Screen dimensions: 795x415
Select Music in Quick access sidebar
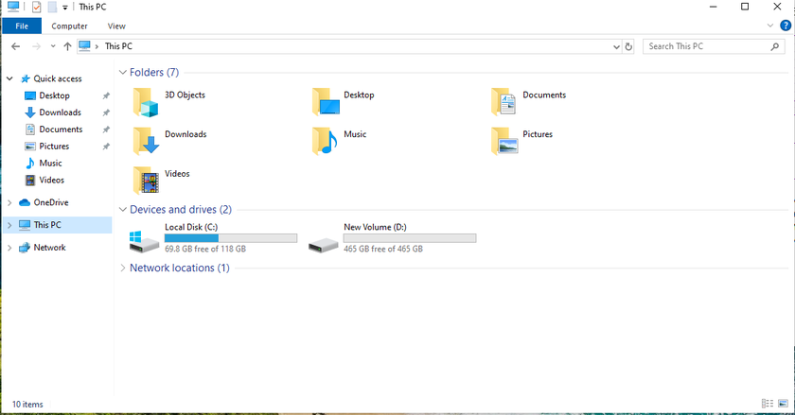50,164
